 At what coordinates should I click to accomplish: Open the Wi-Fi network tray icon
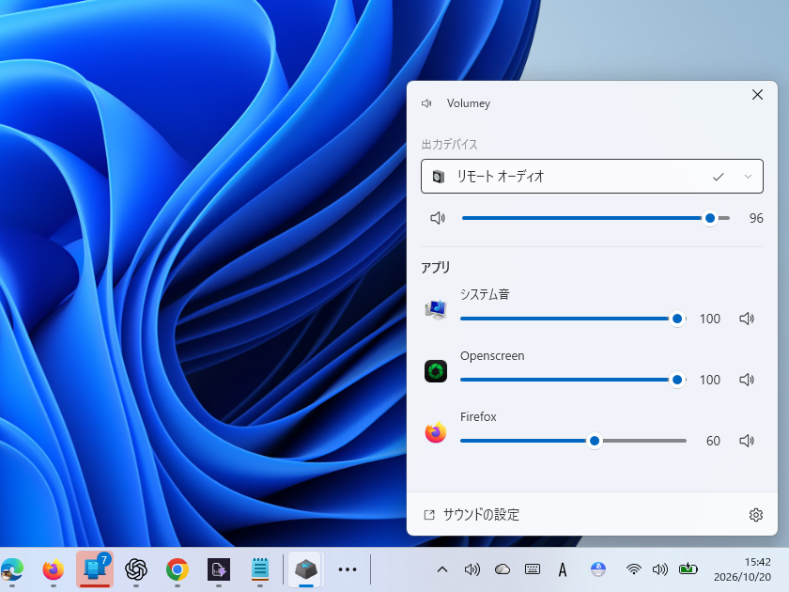coord(633,569)
